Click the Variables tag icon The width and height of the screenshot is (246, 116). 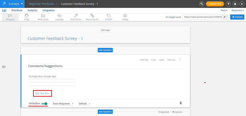(109, 16)
